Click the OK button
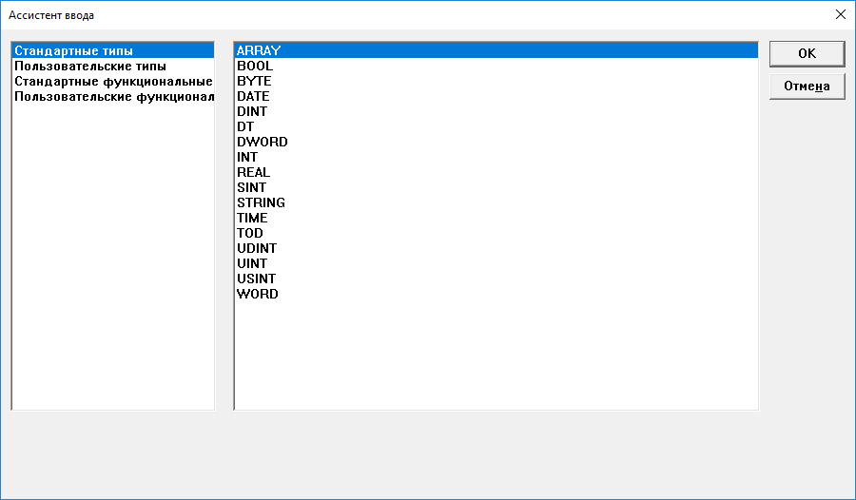Screen dimensions: 856x500 click(x=807, y=53)
